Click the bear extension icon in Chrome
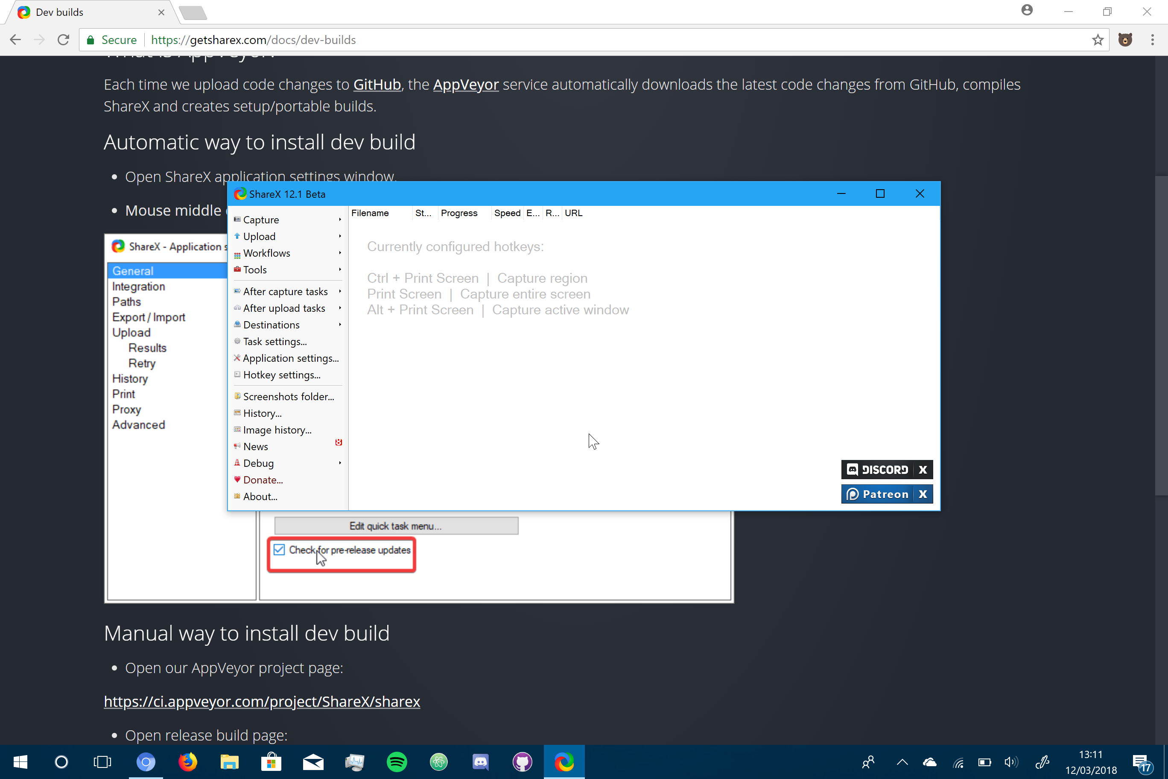1168x779 pixels. click(1125, 40)
